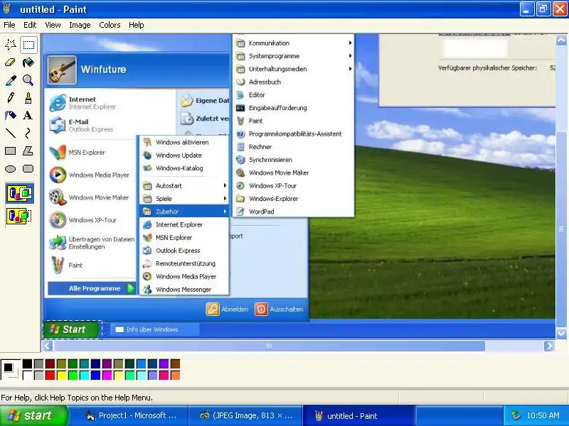The width and height of the screenshot is (569, 426).
Task: Switch to Project1 - Microsoft taskbar button
Action: pyautogui.click(x=130, y=415)
